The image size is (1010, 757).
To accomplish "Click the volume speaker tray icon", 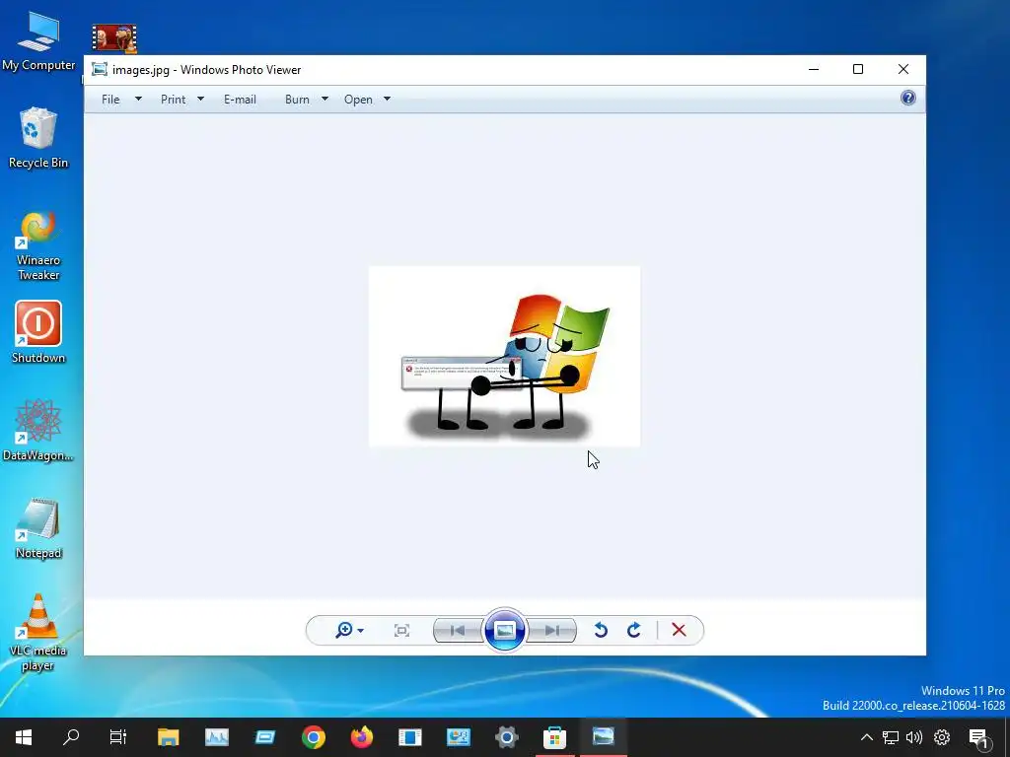I will click(x=914, y=737).
